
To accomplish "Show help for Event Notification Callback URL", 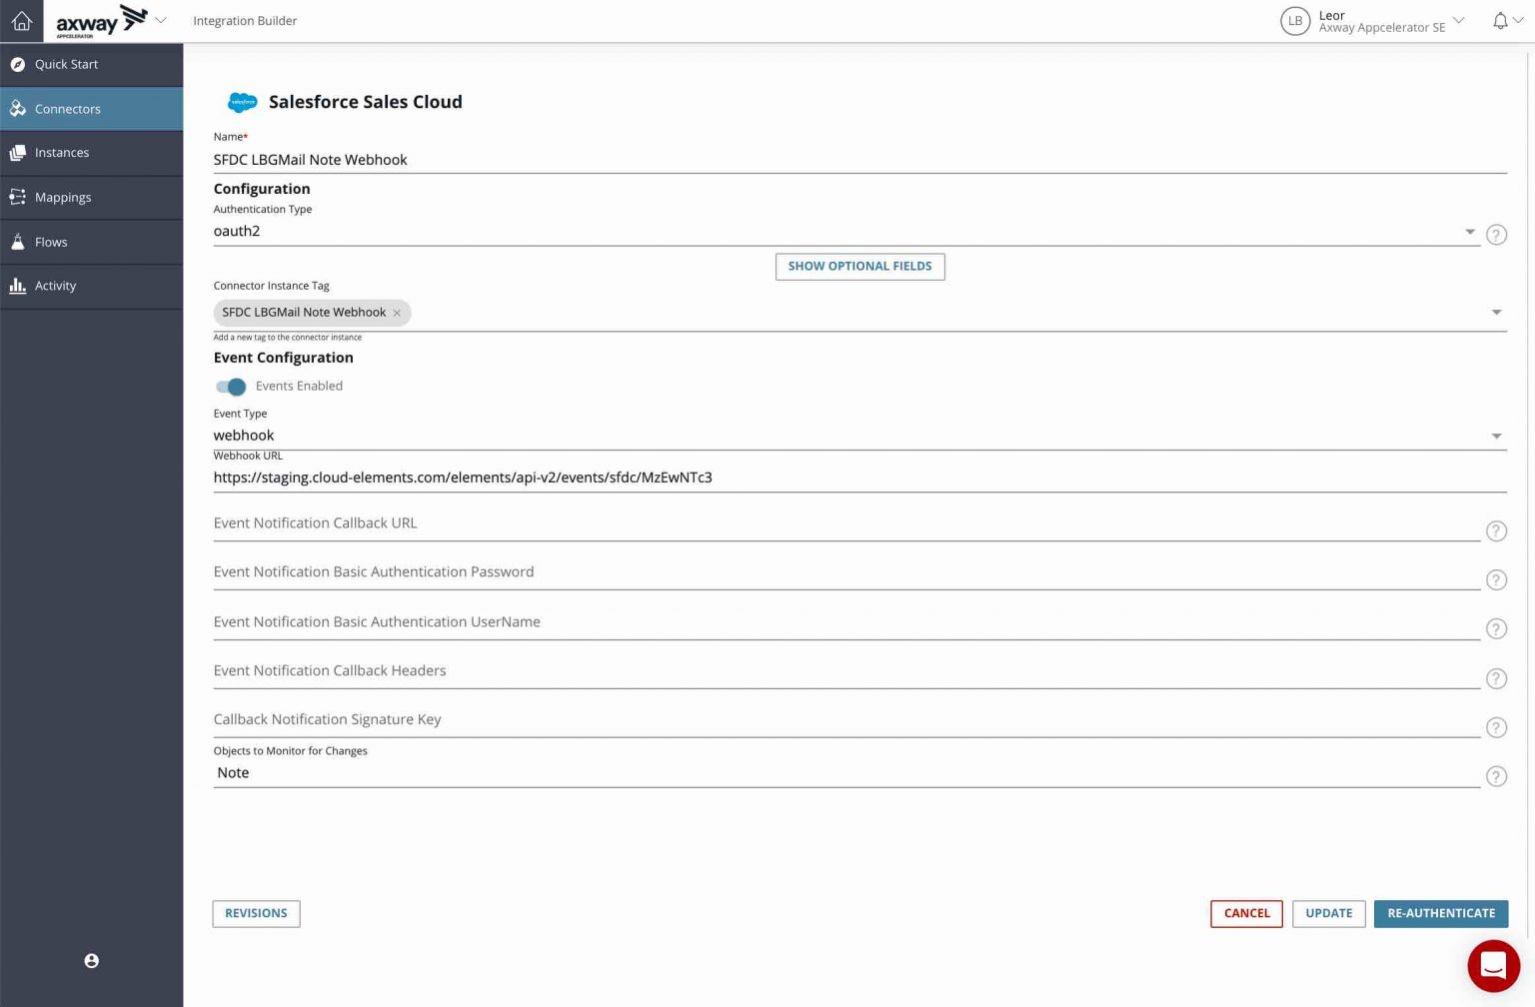I will (x=1496, y=531).
